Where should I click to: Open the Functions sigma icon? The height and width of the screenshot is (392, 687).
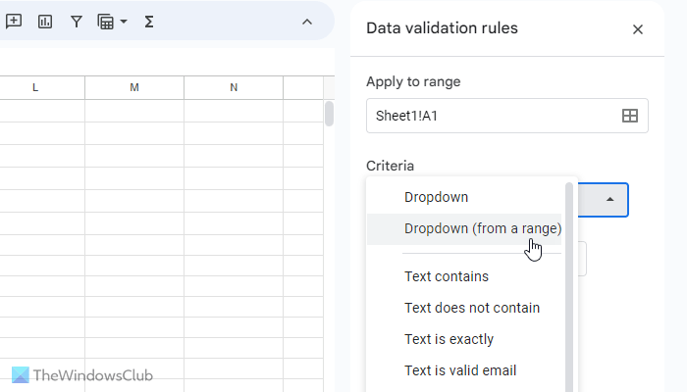tap(149, 21)
